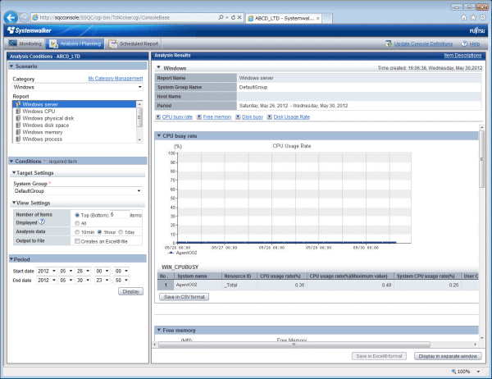Image resolution: width=492 pixels, height=379 pixels.
Task: Click the browser forward arrow button
Action: point(24,17)
